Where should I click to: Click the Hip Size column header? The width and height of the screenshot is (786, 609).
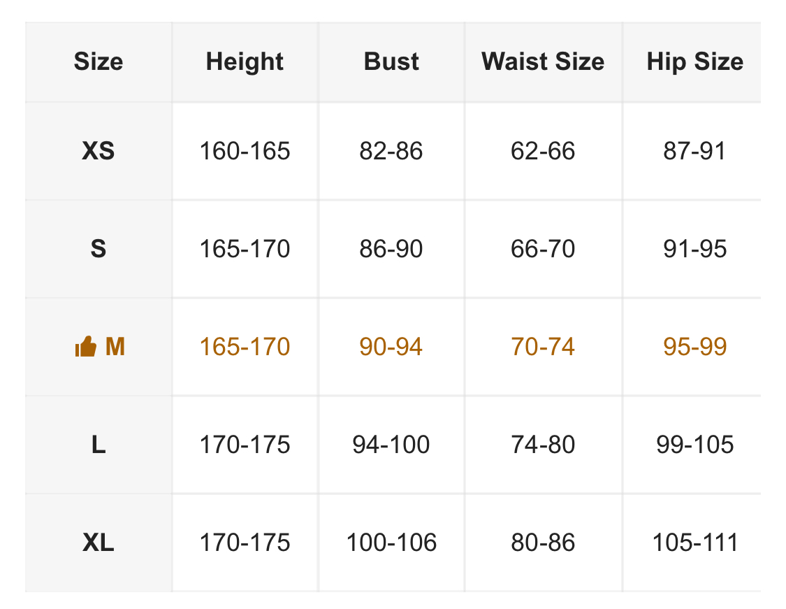(694, 62)
